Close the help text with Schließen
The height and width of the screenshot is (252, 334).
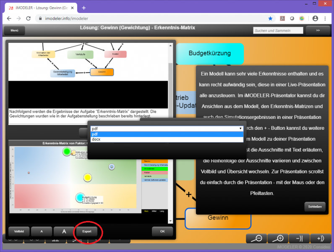(x=315, y=207)
